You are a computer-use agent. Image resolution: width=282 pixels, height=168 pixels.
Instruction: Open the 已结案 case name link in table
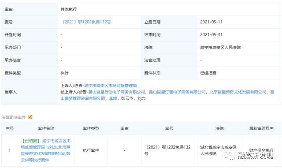46,150
